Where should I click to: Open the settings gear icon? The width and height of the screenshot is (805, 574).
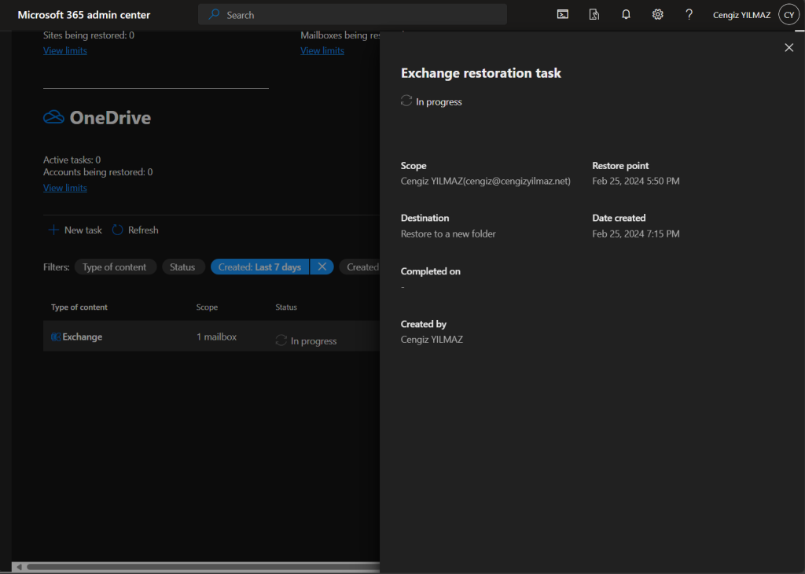tap(658, 14)
